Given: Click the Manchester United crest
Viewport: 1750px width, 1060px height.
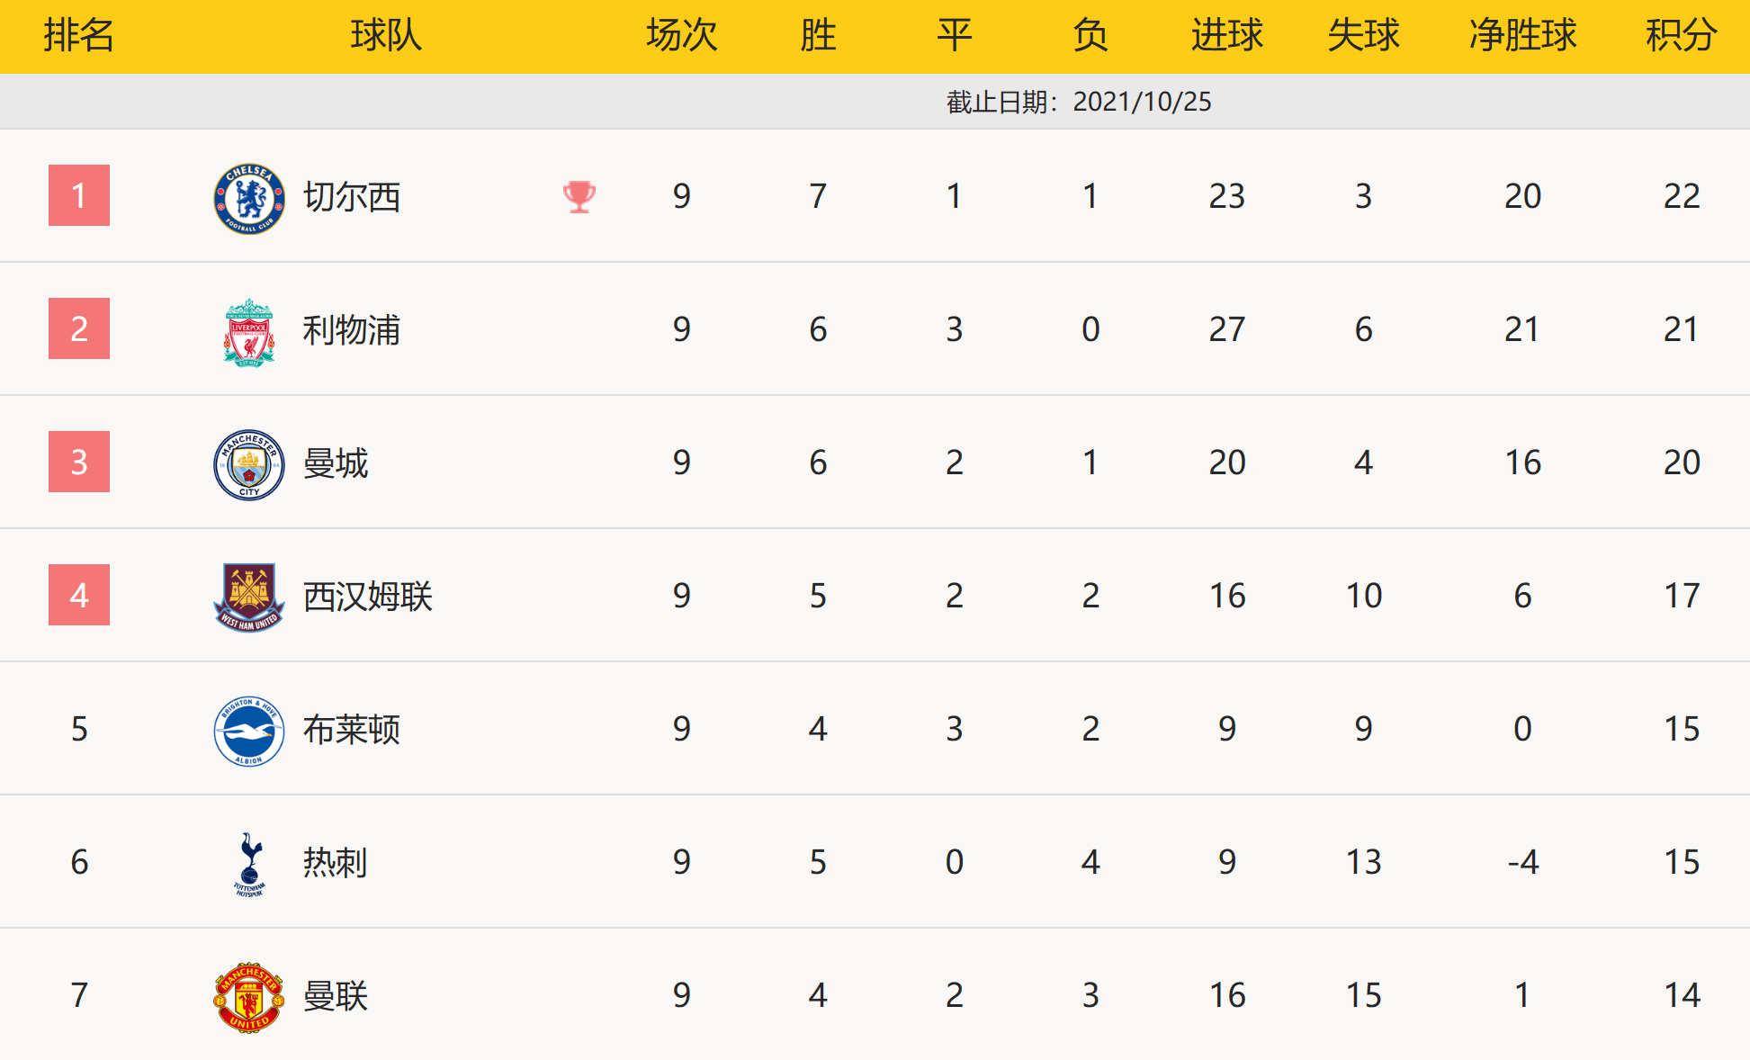Looking at the screenshot, I should (x=249, y=996).
